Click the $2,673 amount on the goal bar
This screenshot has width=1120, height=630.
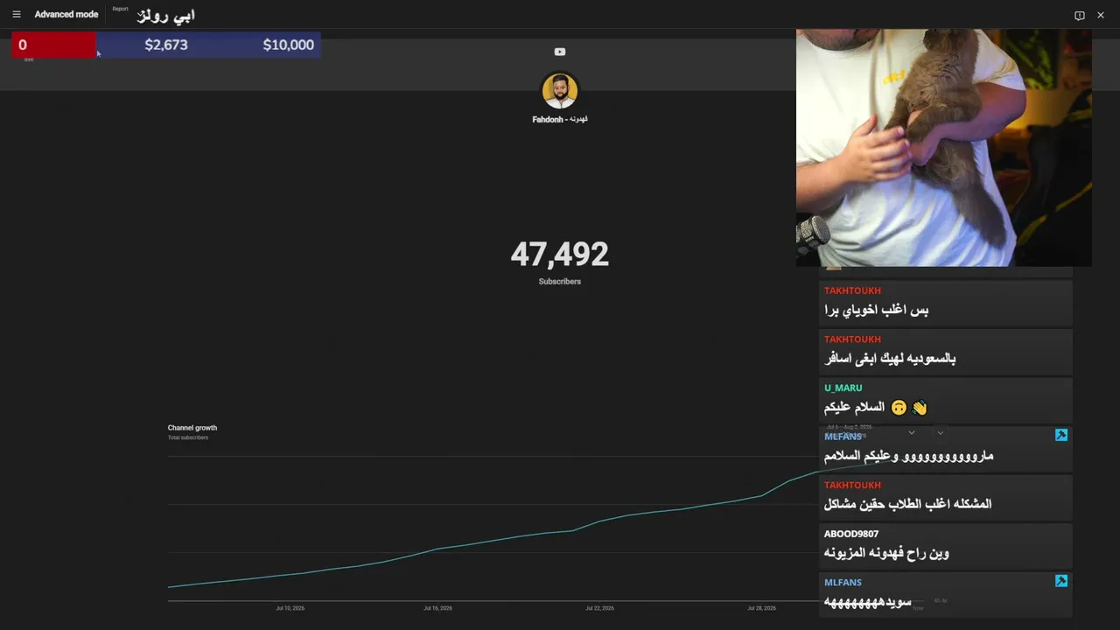point(166,45)
